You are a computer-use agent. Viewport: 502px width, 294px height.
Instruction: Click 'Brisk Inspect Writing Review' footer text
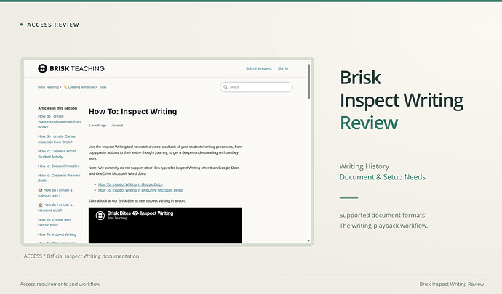coord(452,284)
